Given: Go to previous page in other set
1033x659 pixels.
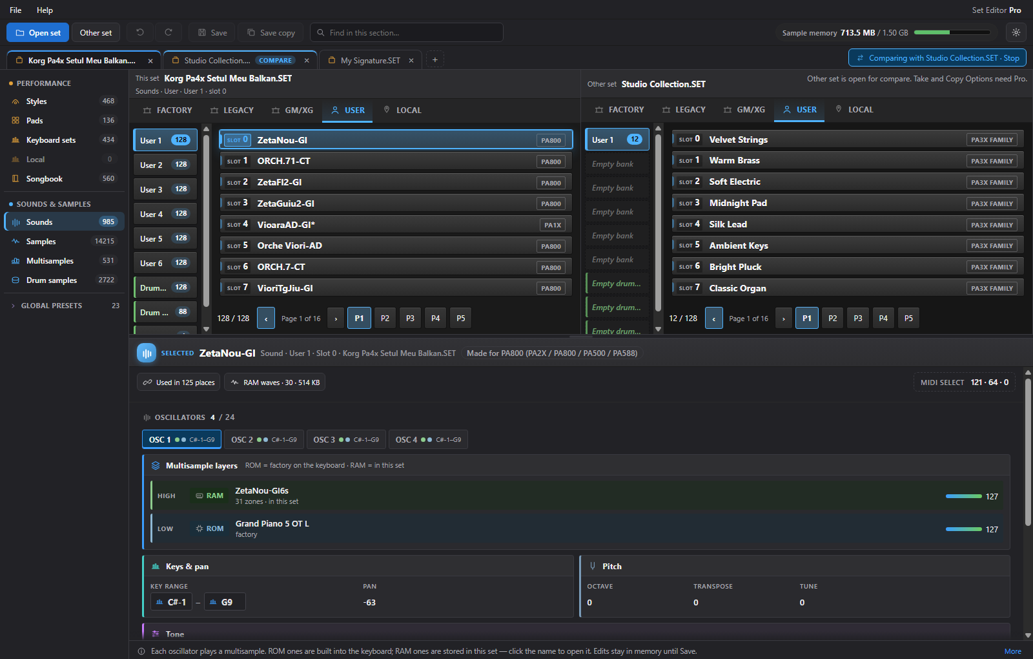Looking at the screenshot, I should [x=714, y=319].
